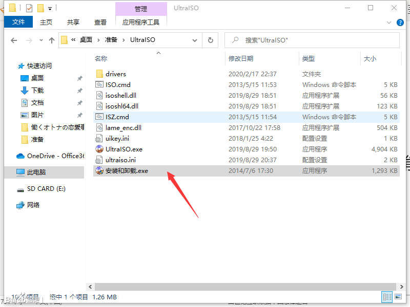Click the Properties quick access toolbar icon
The image size is (410, 307).
tap(29, 8)
